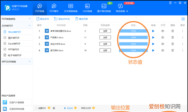Delete 复习资料.docx from the list

click(172, 51)
